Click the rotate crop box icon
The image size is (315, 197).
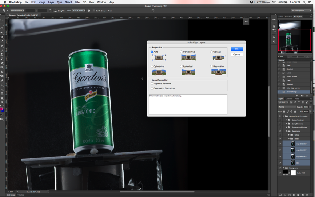click(x=50, y=11)
